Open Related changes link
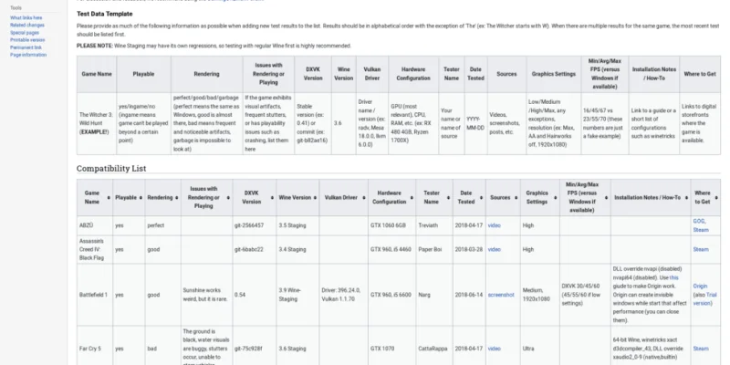The width and height of the screenshot is (730, 365). [27, 26]
